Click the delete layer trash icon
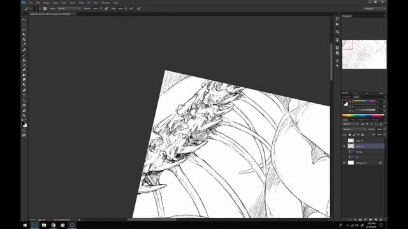 (381, 219)
